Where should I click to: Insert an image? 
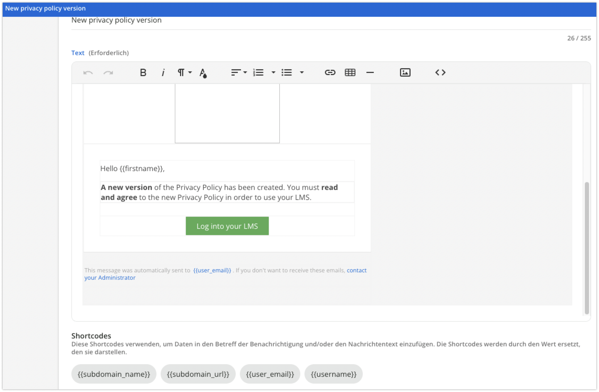405,72
